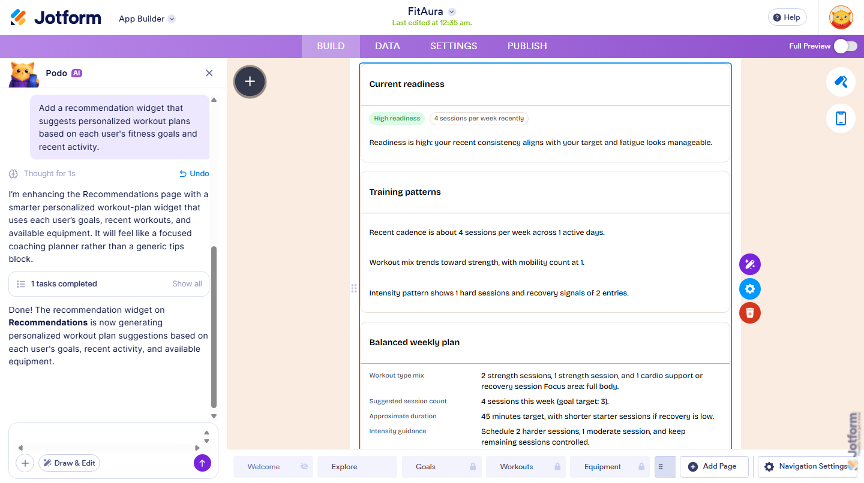The image size is (864, 483).
Task: Click chat scrollbar down arrow
Action: point(214,416)
